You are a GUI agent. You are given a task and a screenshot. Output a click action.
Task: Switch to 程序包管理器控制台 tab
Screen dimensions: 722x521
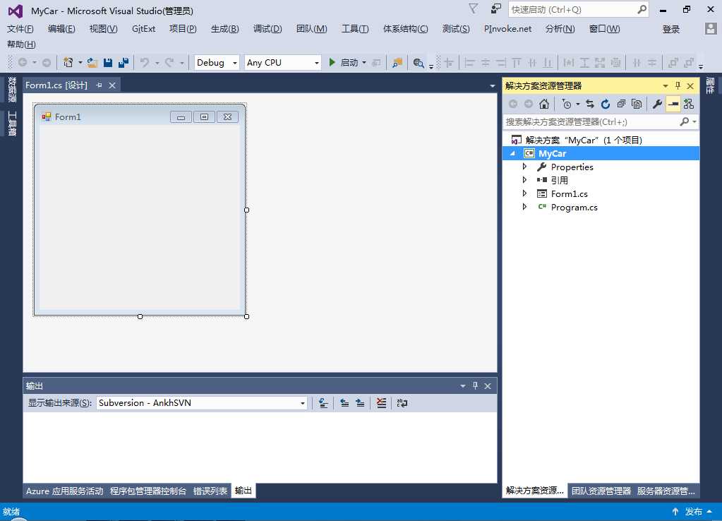pos(148,491)
